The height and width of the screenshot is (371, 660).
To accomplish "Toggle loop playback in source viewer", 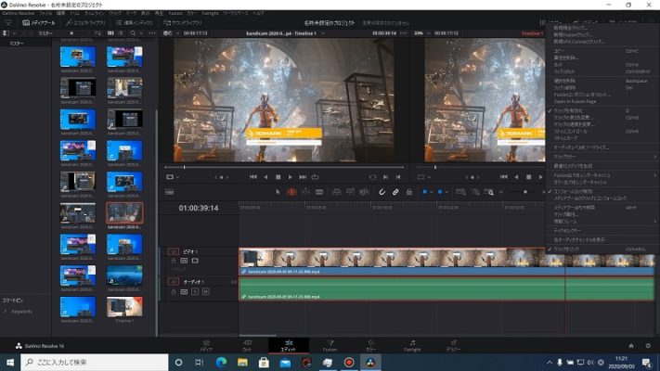I will (x=315, y=177).
